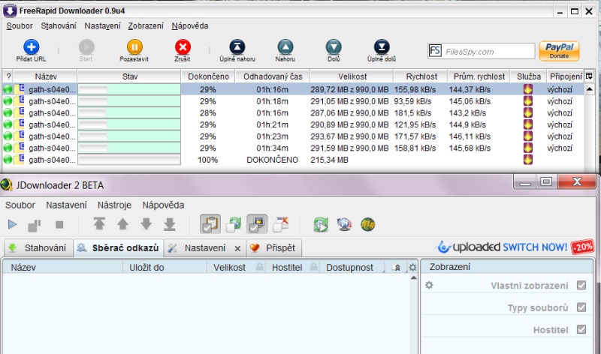601x354 pixels.
Task: Open JDownloader Nastavení menu
Action: [x=66, y=205]
